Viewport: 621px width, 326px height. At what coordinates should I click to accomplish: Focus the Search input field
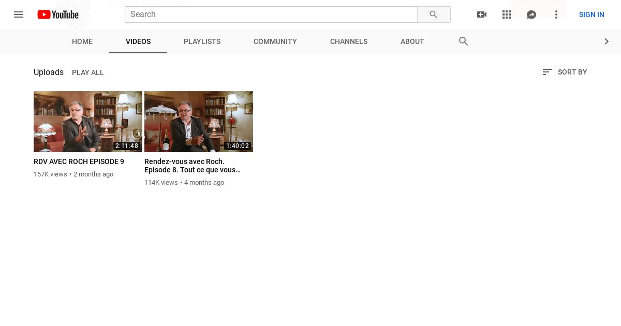(271, 14)
